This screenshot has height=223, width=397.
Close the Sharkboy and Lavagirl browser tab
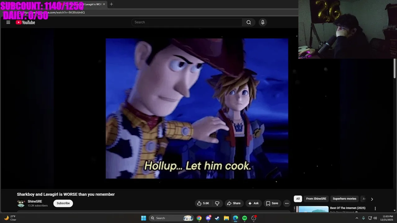[104, 4]
